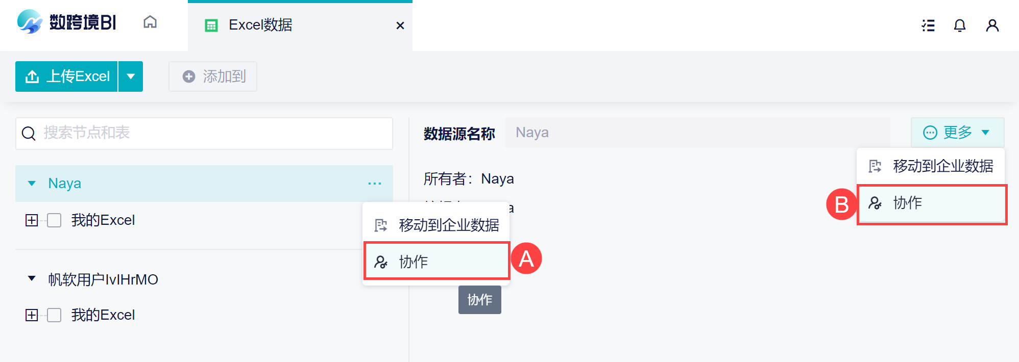
Task: Click the search magnifier icon
Action: point(29,134)
